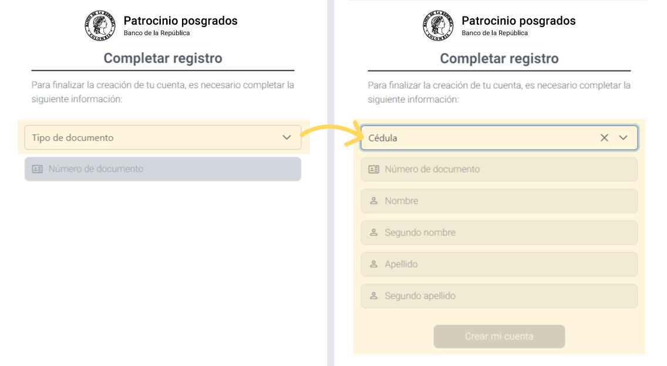
Task: Click the person icon beside Apellido field
Action: [374, 264]
